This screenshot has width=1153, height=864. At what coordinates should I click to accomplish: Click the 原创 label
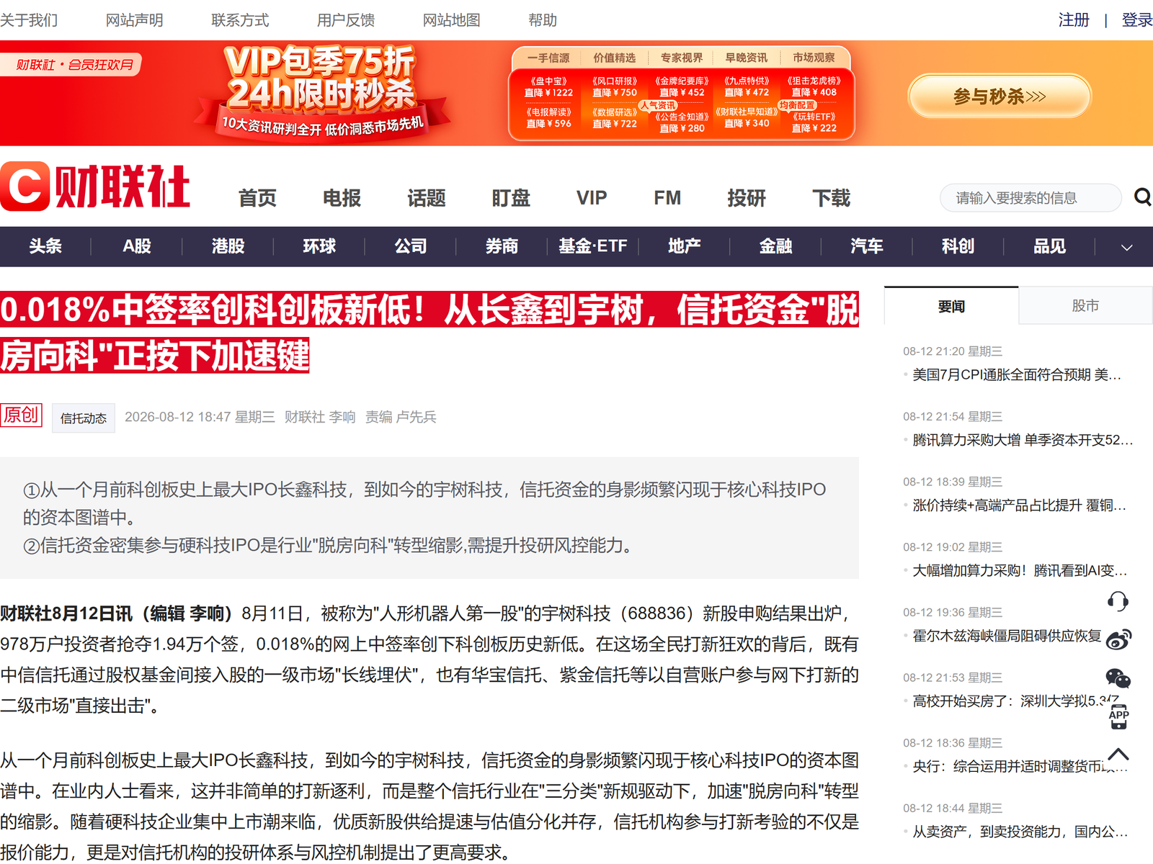[21, 415]
